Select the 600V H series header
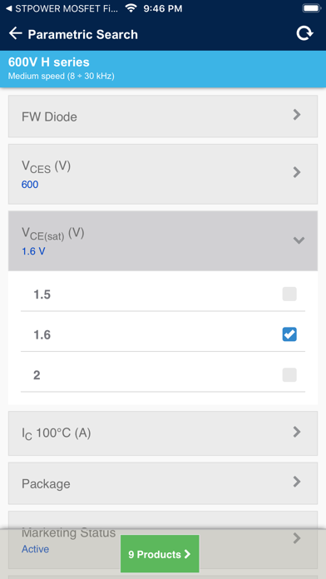326x579 pixels. (163, 69)
